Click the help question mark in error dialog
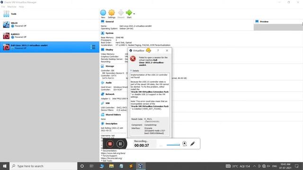The width and height of the screenshot is (303, 170). [x=158, y=51]
